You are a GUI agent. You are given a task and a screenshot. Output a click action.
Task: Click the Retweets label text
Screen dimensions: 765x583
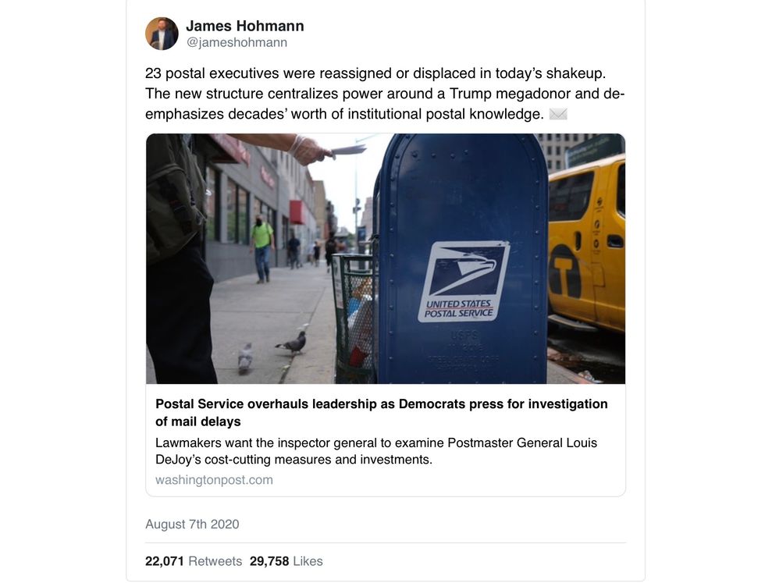pos(215,561)
